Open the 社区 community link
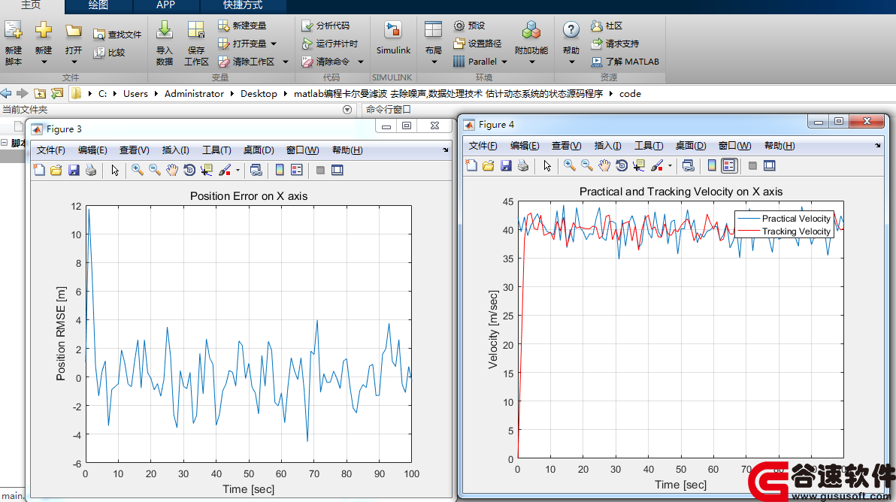 pos(607,26)
